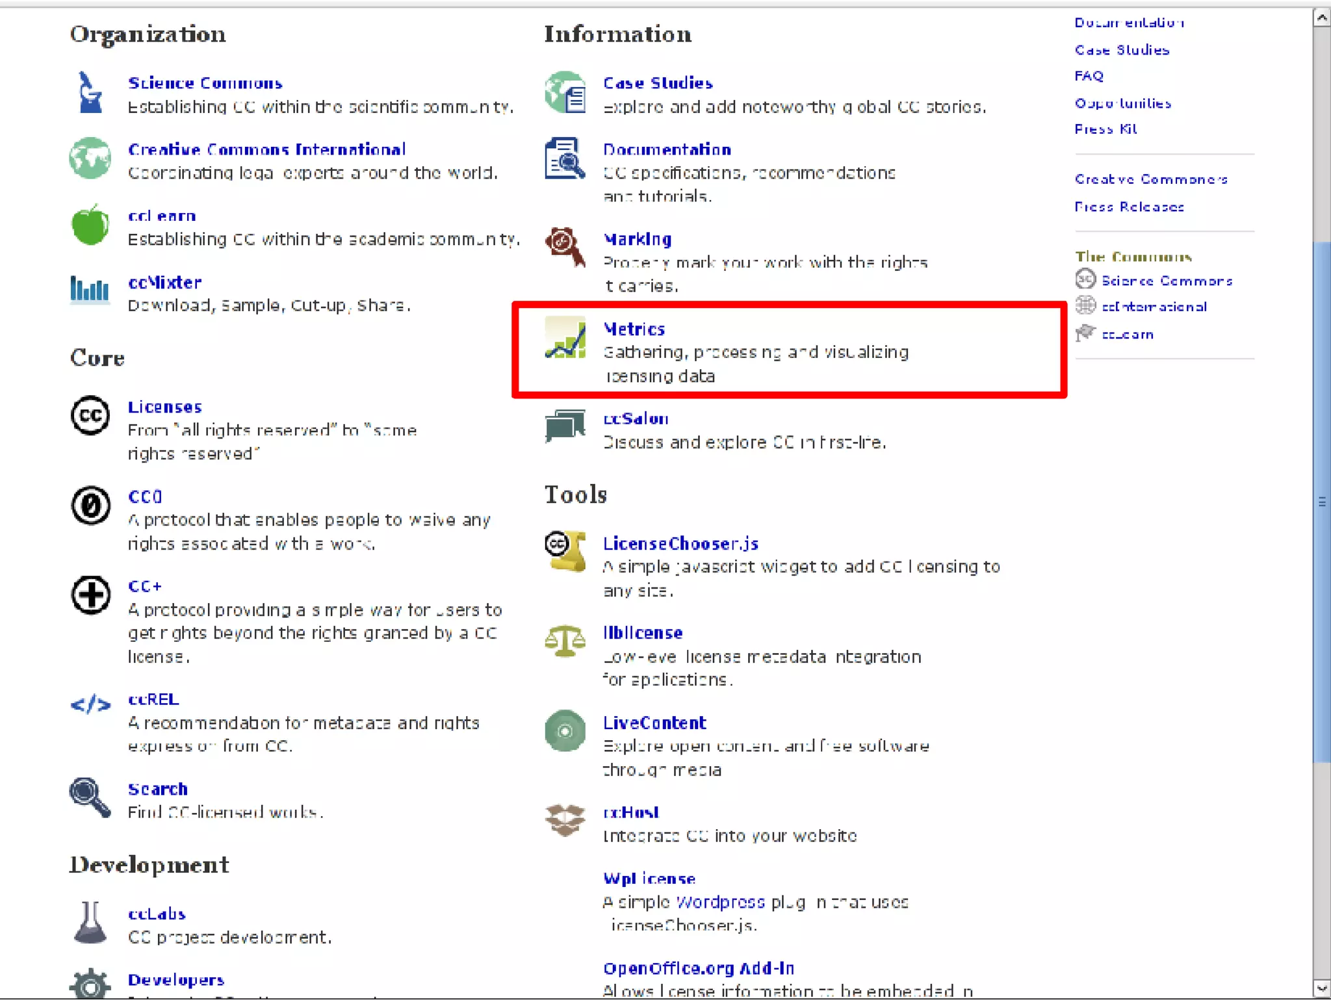Click the CC Licenses circle icon

pyautogui.click(x=90, y=415)
